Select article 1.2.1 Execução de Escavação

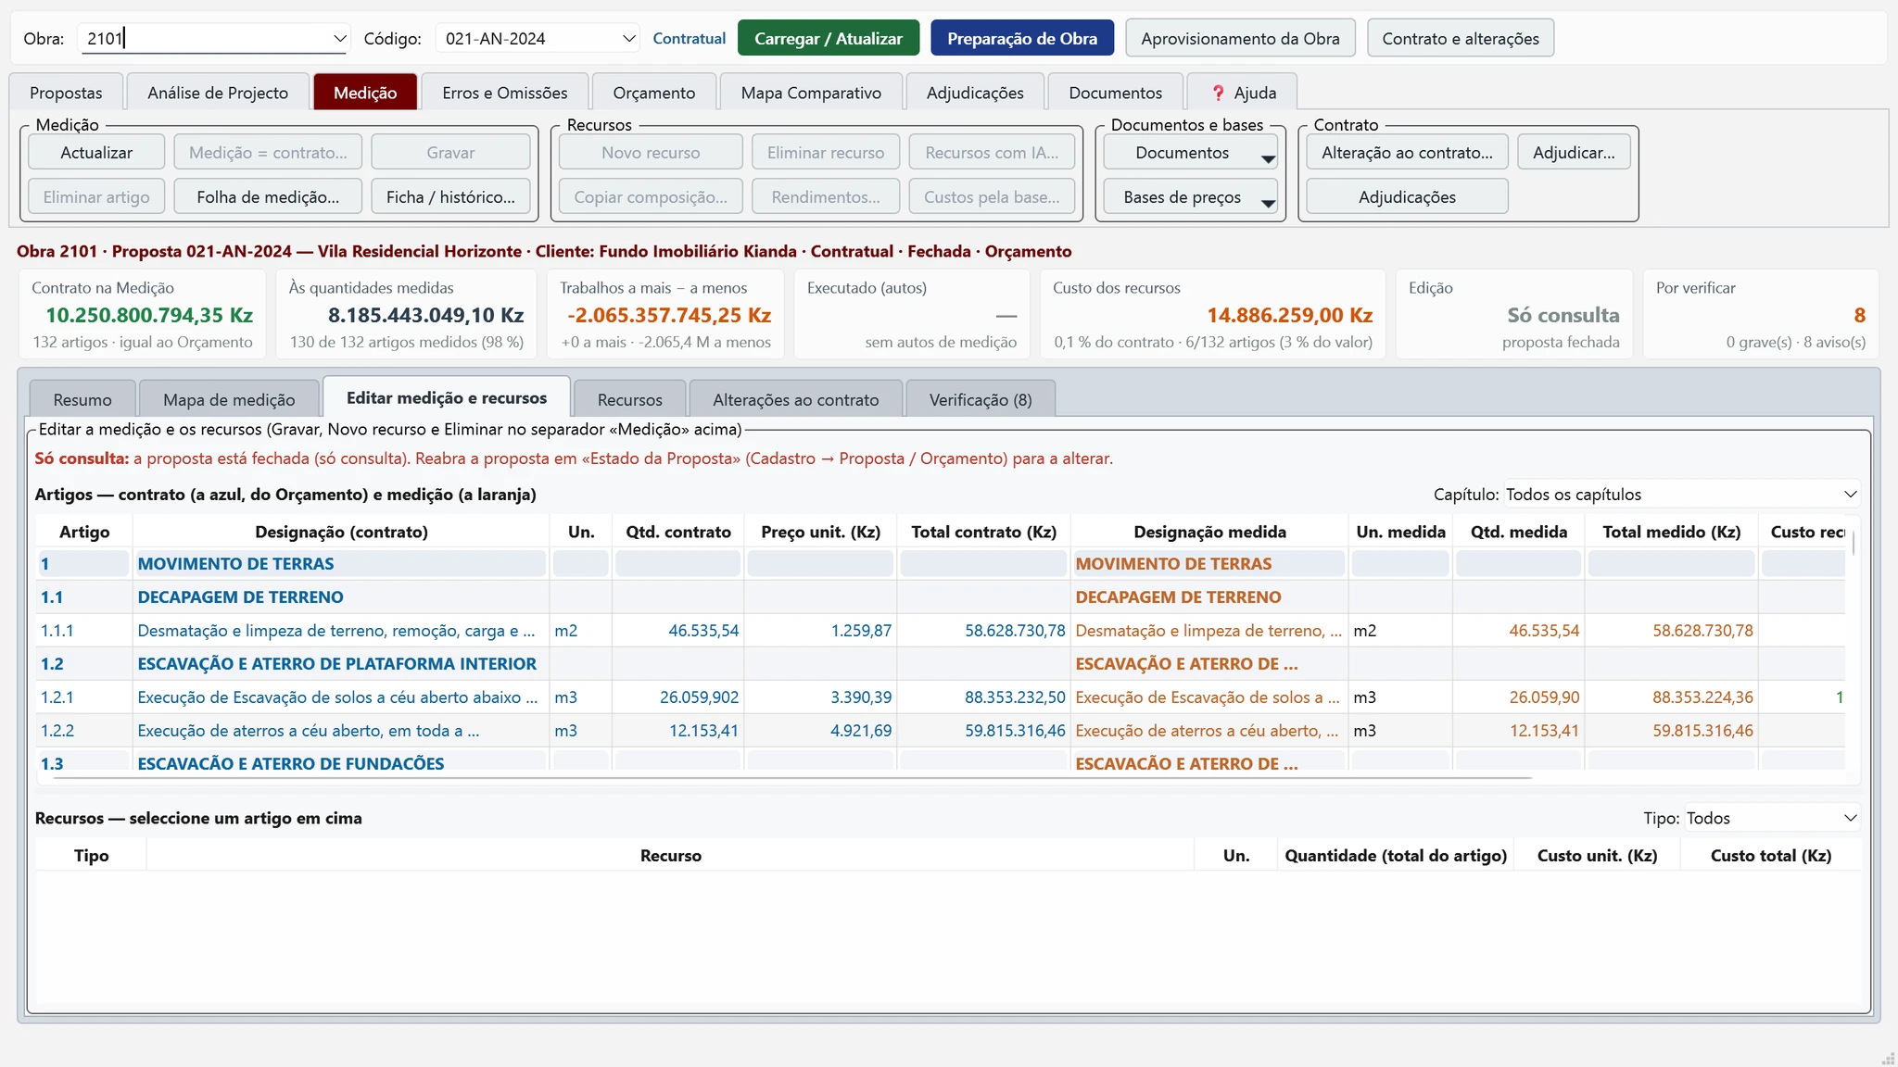tap(941, 697)
